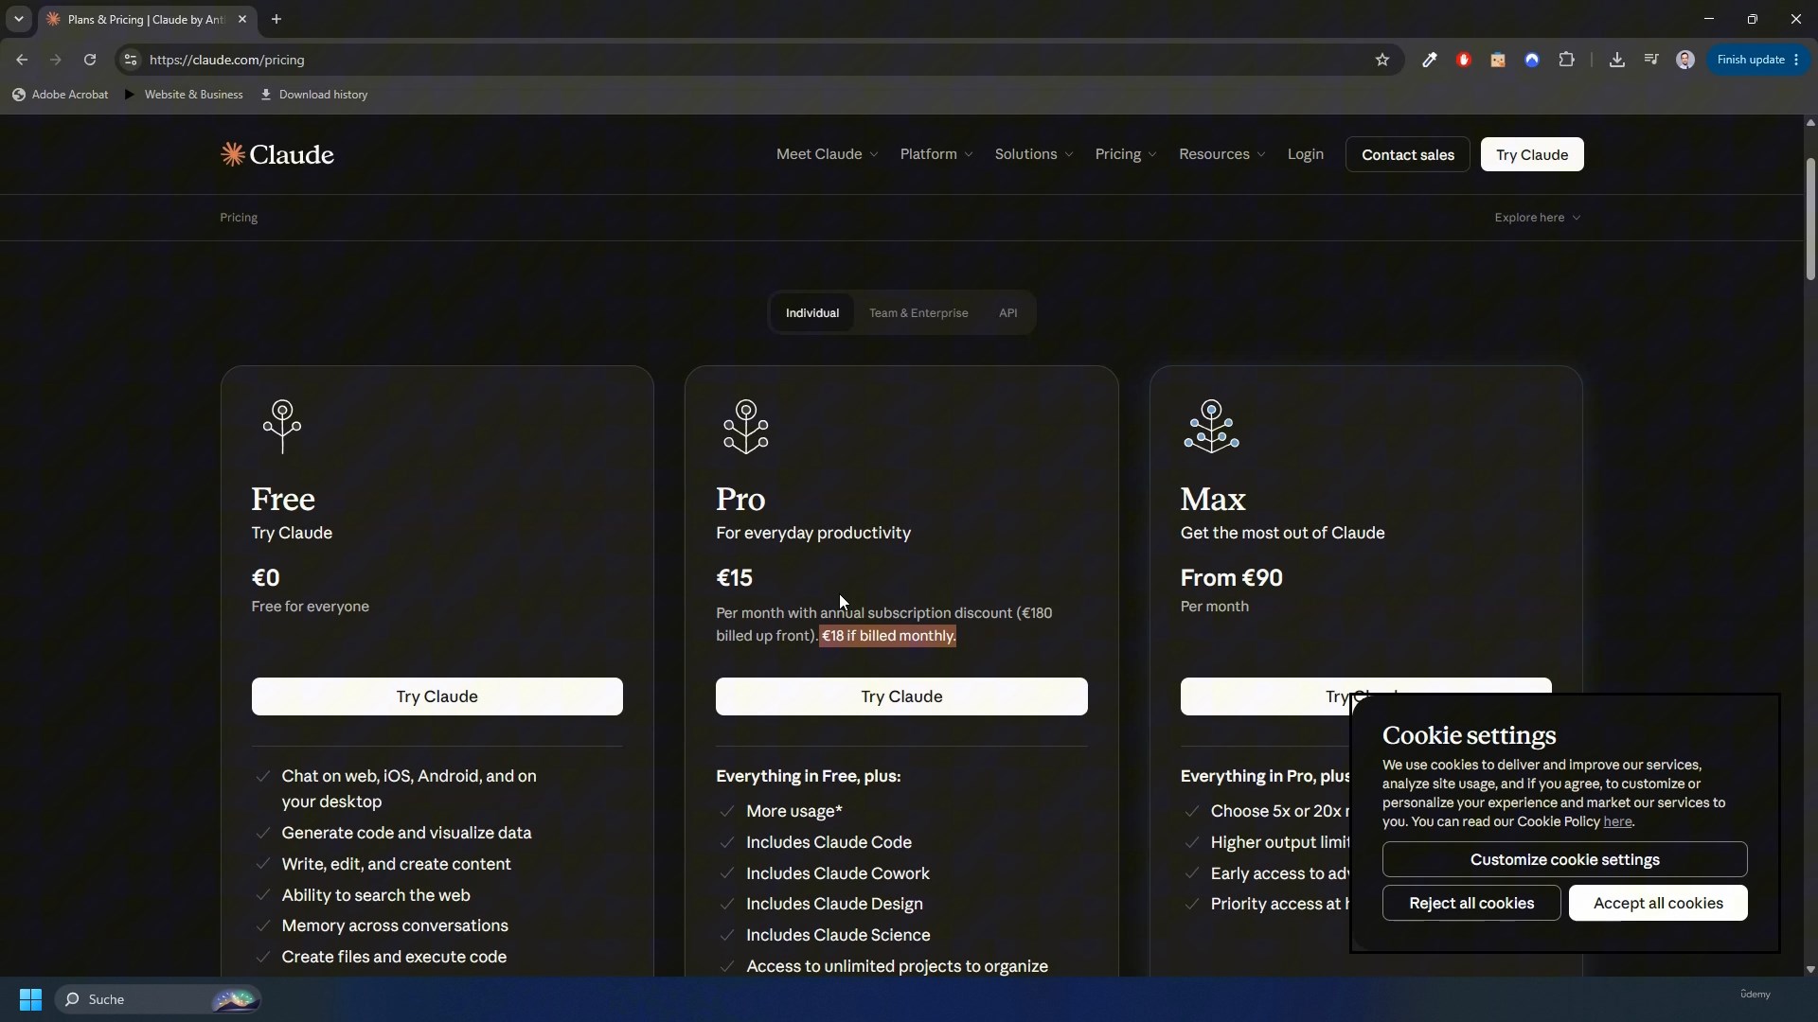The image size is (1818, 1022).
Task: Show browser downloads via tray arrow icon
Action: 1617,60
